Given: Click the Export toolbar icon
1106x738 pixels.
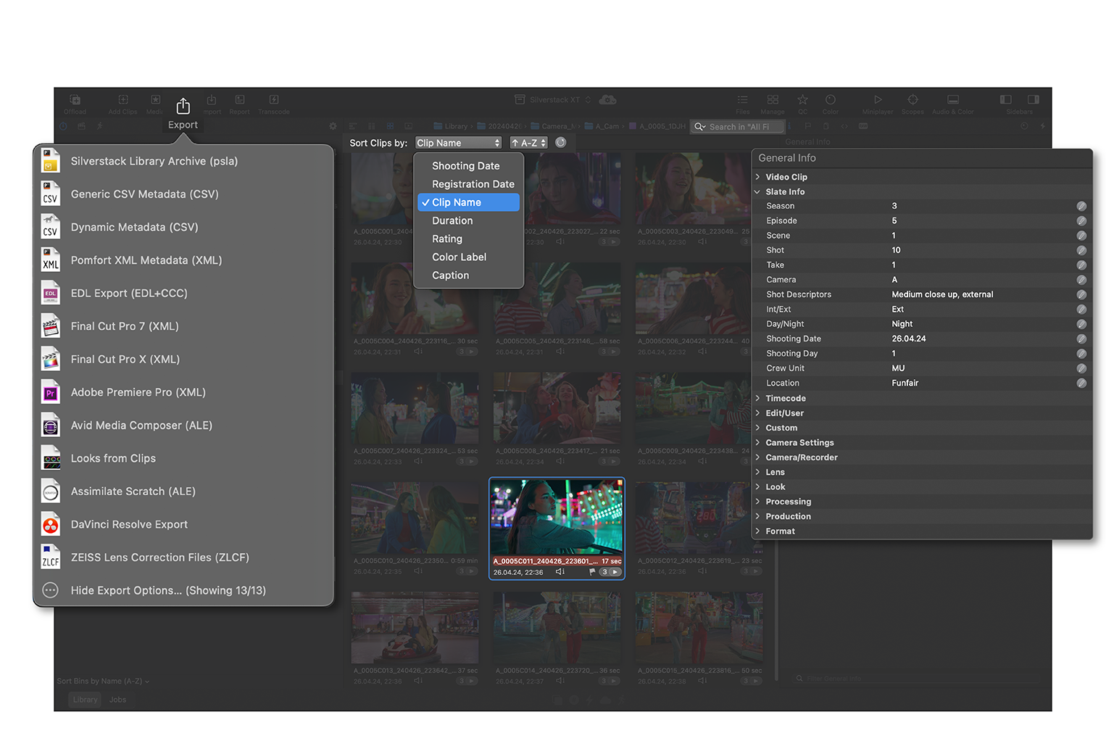Looking at the screenshot, I should point(183,107).
